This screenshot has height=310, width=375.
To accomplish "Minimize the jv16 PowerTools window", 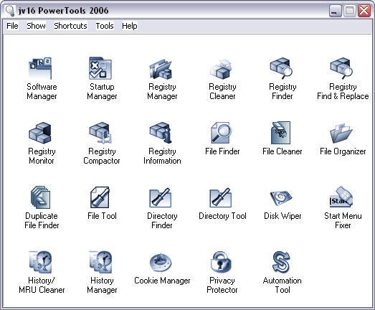I will 335,11.
